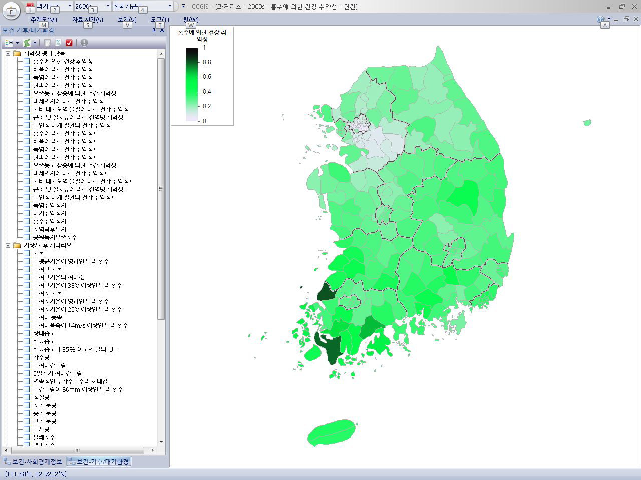Select 태풍에 의한 건강 취약성+ item
The height and width of the screenshot is (480, 641).
(65, 141)
